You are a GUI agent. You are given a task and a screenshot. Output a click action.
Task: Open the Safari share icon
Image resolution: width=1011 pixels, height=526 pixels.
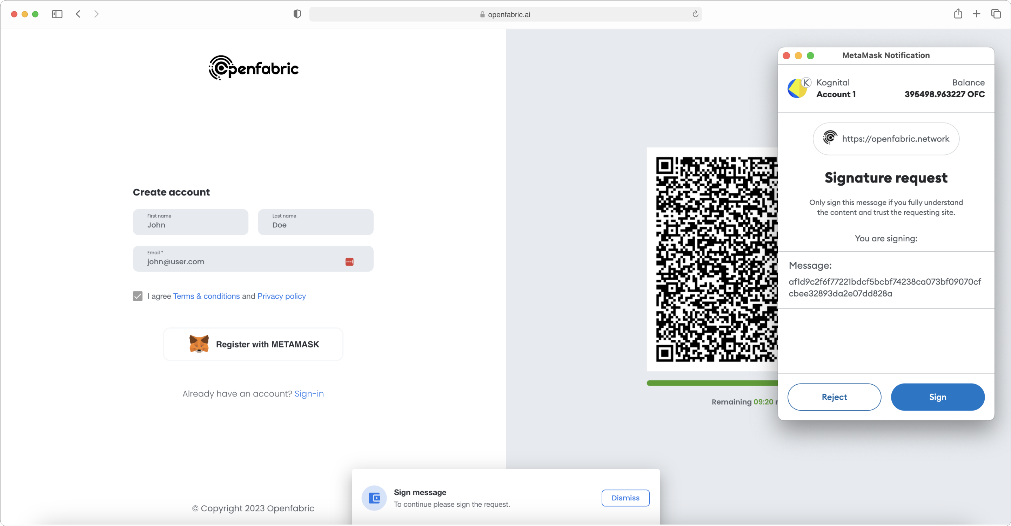click(958, 14)
